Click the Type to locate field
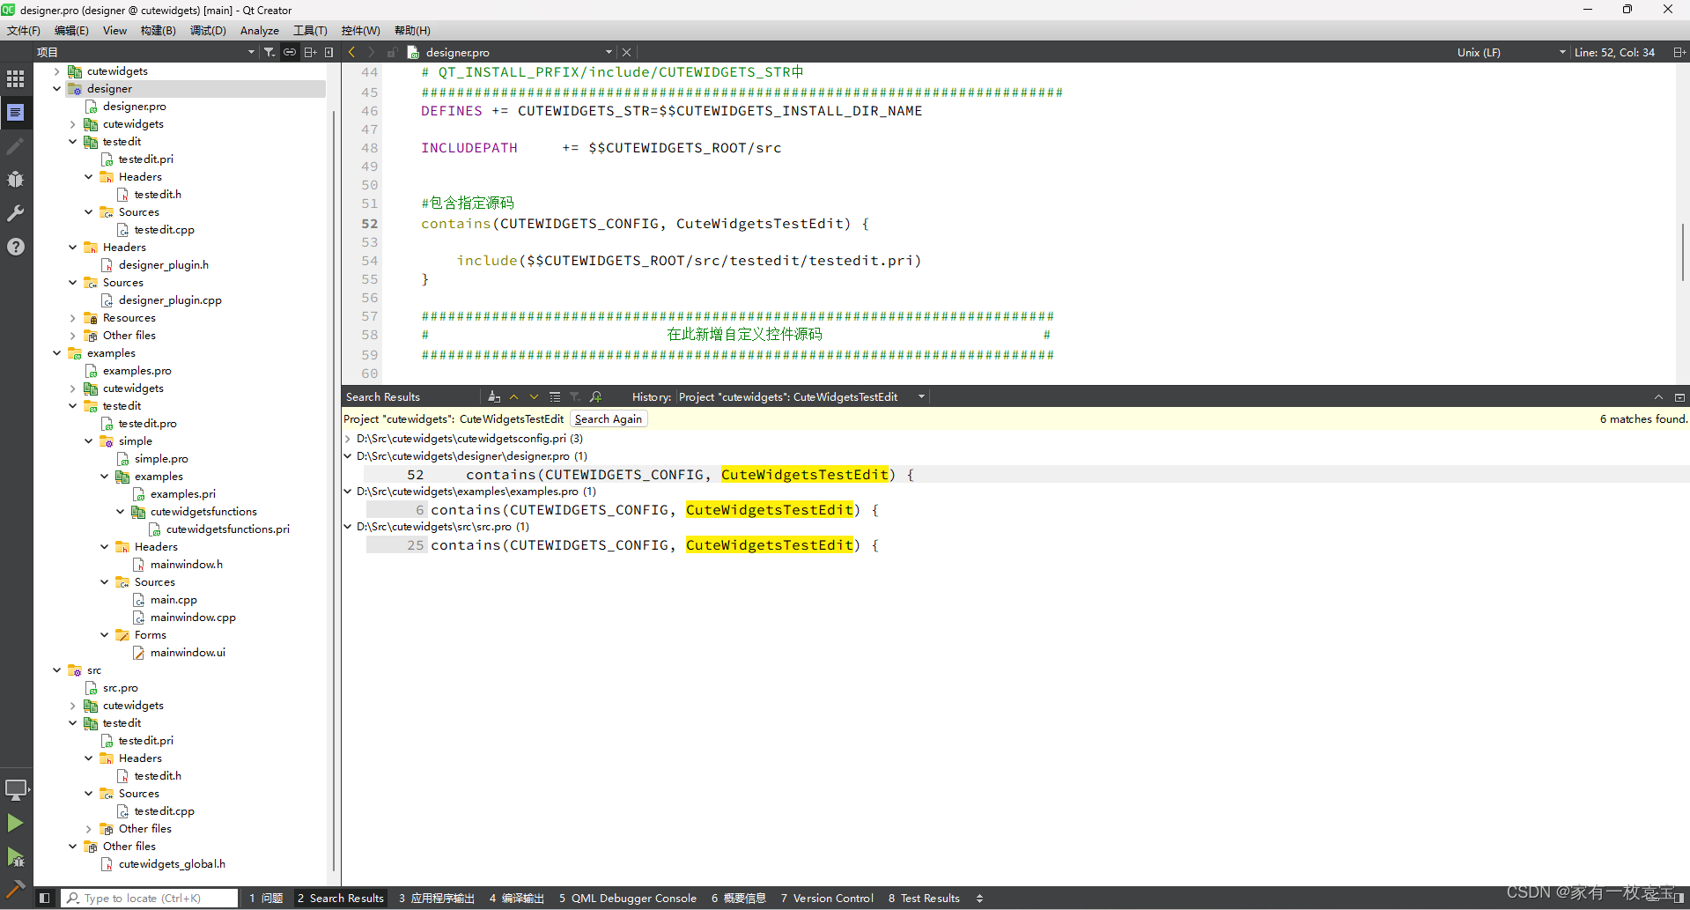The height and width of the screenshot is (910, 1690). [x=150, y=898]
